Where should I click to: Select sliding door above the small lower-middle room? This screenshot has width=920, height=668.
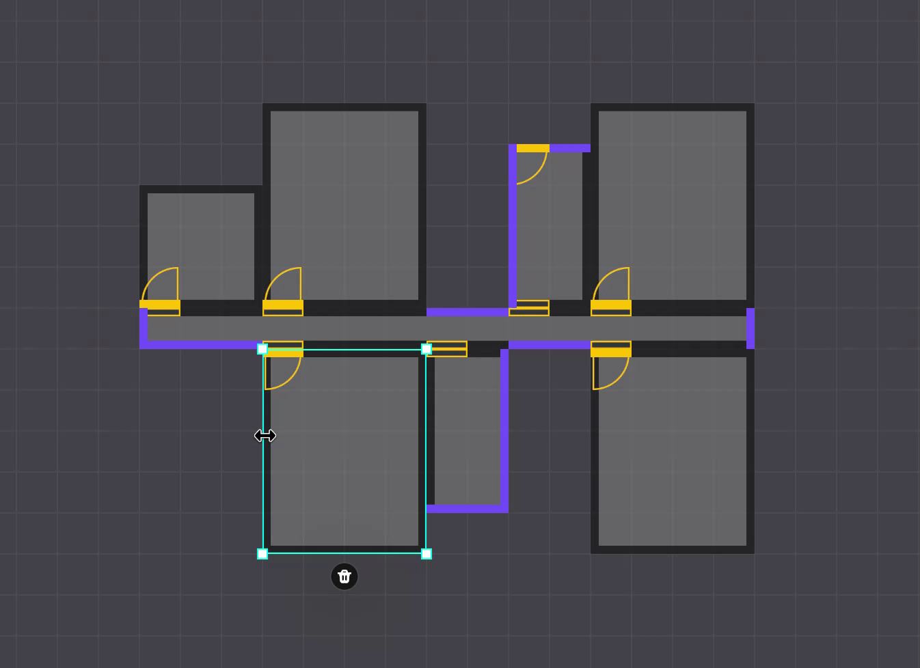pyautogui.click(x=447, y=348)
